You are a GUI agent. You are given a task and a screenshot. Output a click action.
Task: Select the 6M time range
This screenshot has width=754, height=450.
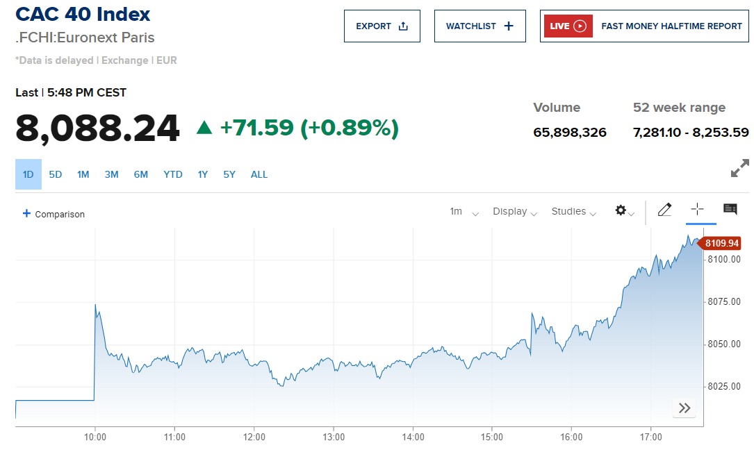141,174
